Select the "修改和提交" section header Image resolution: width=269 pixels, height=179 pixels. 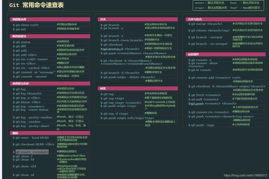tap(50, 36)
